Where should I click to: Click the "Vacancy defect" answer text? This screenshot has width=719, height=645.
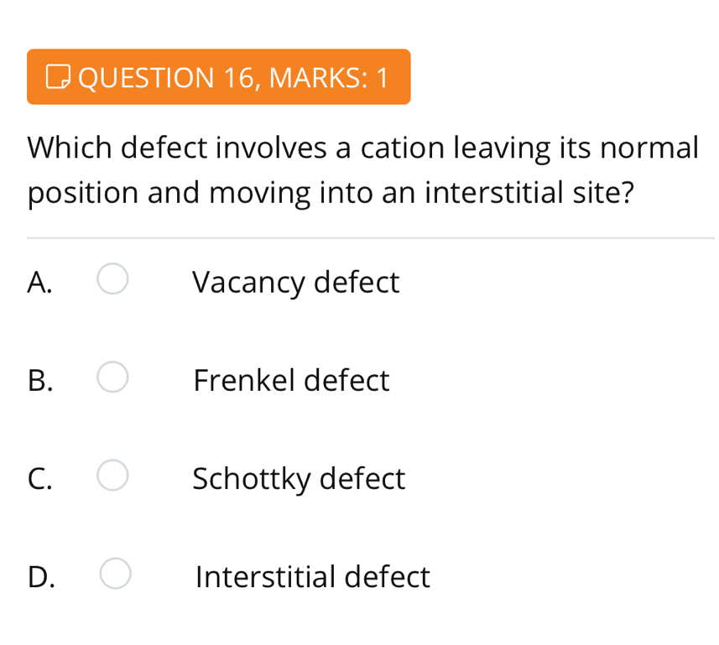295,282
